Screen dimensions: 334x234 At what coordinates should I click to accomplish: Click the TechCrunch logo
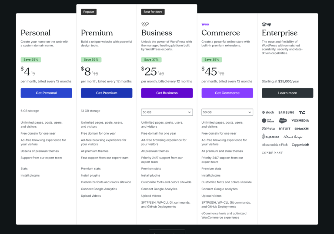pos(302,112)
